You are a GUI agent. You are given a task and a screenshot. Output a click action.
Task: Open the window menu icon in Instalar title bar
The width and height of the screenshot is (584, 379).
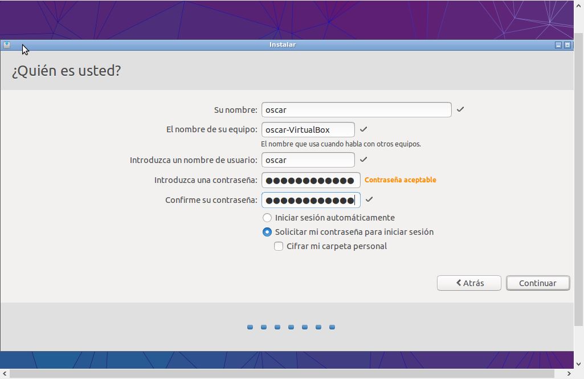tap(6, 45)
